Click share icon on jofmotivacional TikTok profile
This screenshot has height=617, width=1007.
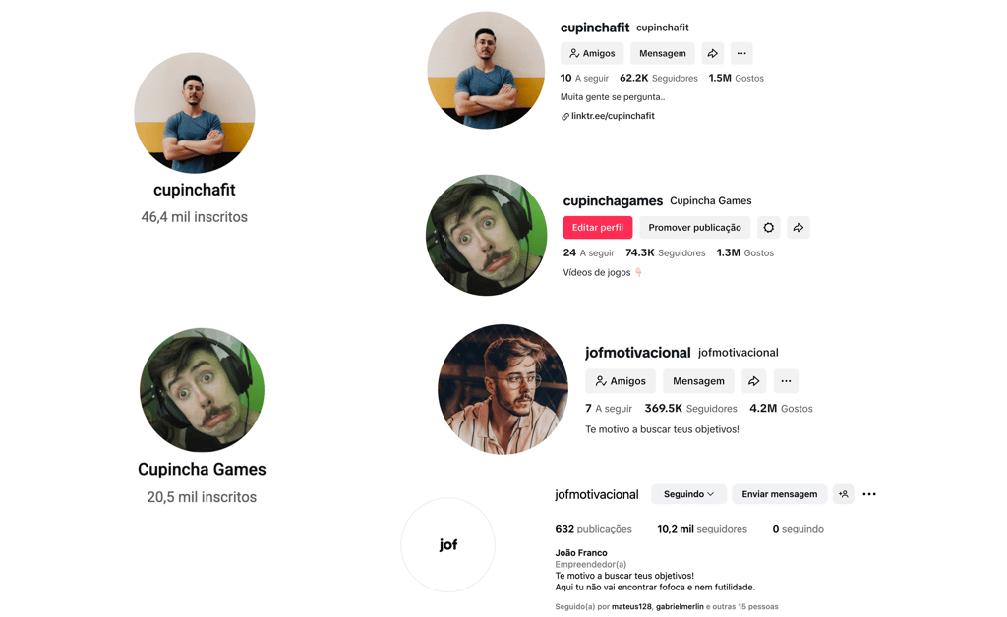coord(754,381)
